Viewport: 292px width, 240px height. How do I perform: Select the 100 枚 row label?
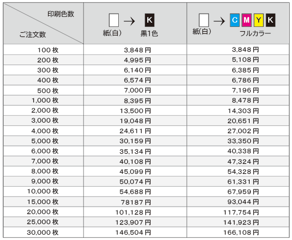point(48,50)
